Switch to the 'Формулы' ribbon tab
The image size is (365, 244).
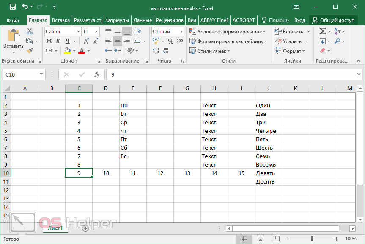click(117, 20)
